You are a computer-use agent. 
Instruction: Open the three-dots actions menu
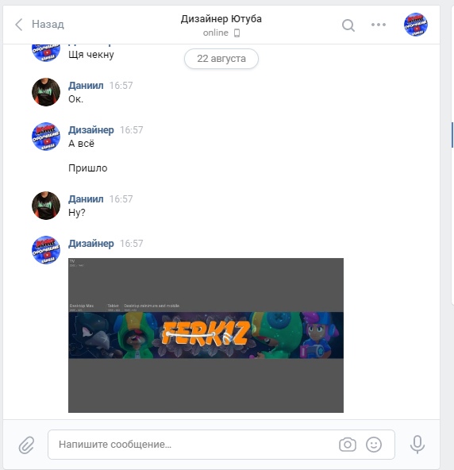(379, 25)
